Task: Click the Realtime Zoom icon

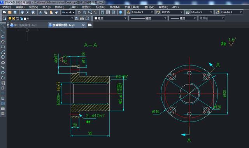Action: point(85,12)
